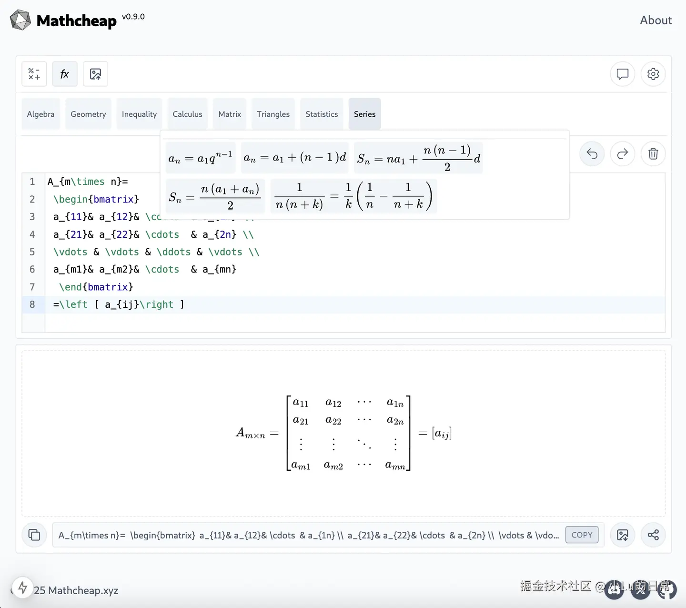Image resolution: width=686 pixels, height=608 pixels.
Task: Insert the partial fraction 1/n(n+k) formula
Action: coord(353,196)
